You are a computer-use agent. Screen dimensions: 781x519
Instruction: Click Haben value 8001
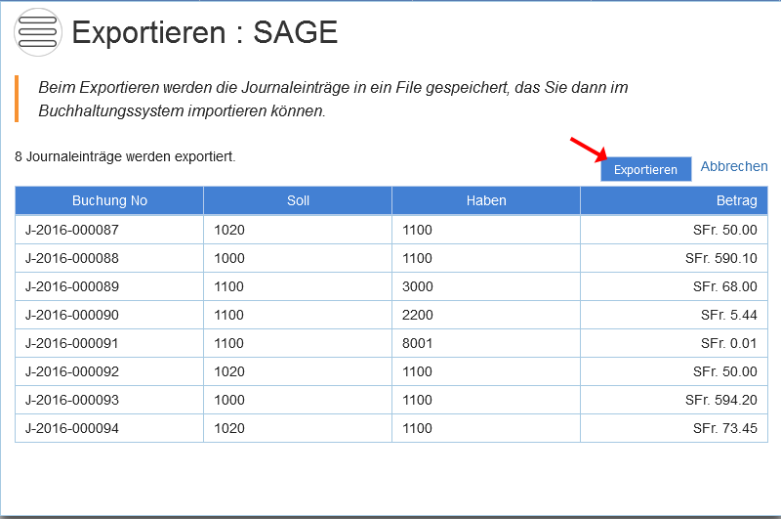click(x=418, y=343)
